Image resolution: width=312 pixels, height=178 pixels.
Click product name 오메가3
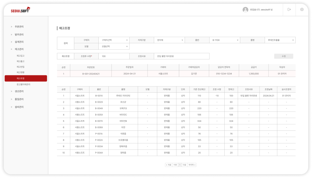(x=123, y=108)
